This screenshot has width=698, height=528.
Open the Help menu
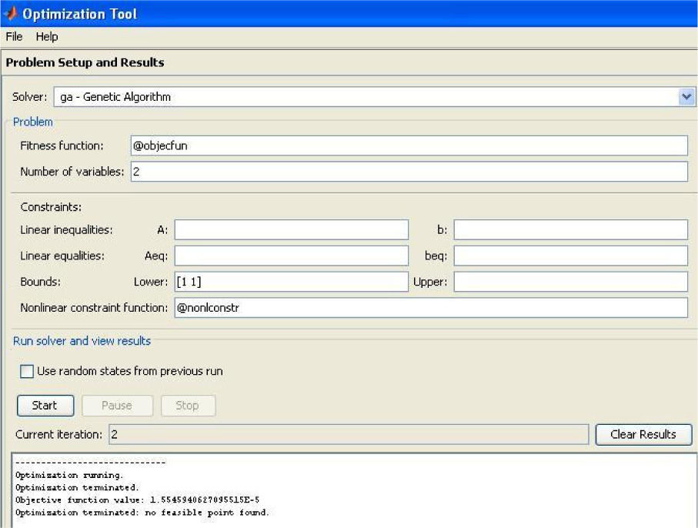point(47,36)
